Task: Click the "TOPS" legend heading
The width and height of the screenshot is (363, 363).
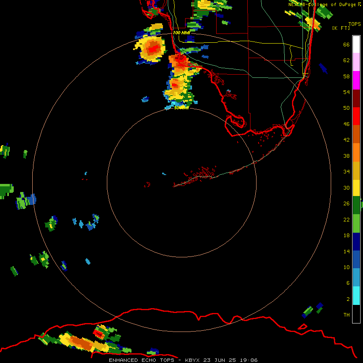Action: [x=355, y=24]
